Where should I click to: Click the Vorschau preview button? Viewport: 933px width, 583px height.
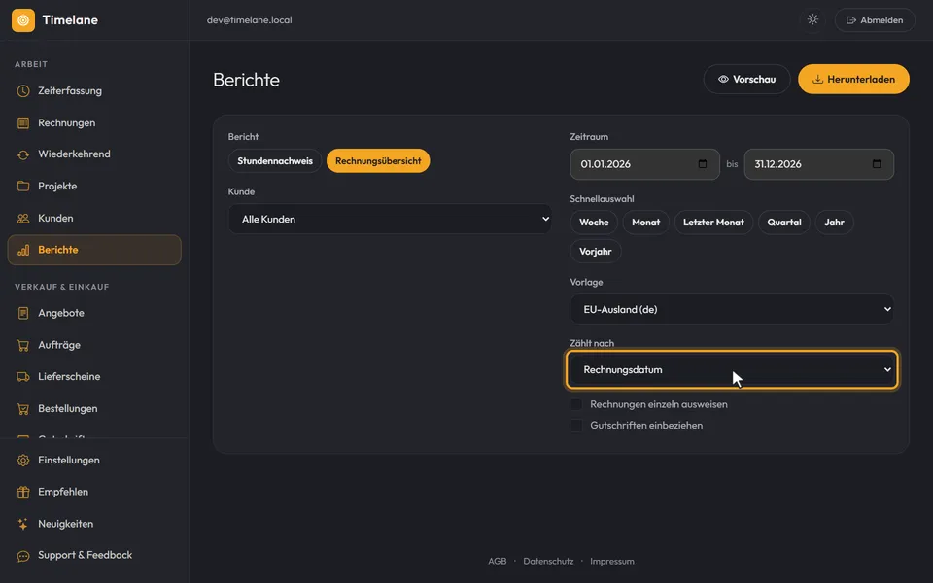[x=746, y=79]
